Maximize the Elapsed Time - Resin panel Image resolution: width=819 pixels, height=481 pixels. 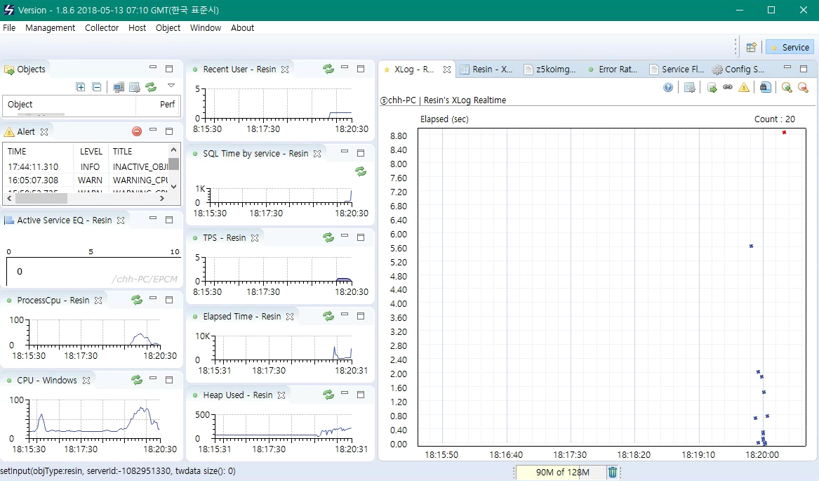point(361,316)
